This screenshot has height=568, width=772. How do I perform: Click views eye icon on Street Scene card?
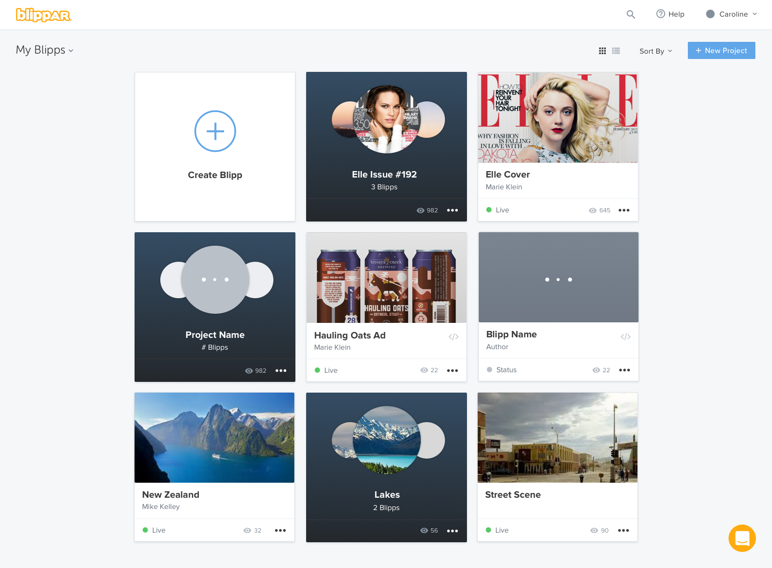[594, 530]
